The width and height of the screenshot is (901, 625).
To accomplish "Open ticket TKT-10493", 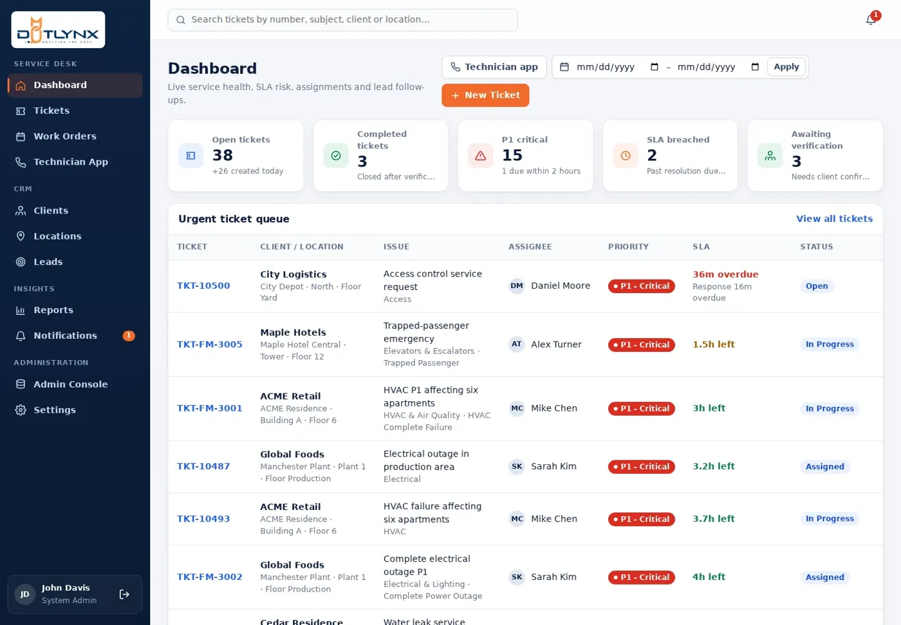I will 203,519.
